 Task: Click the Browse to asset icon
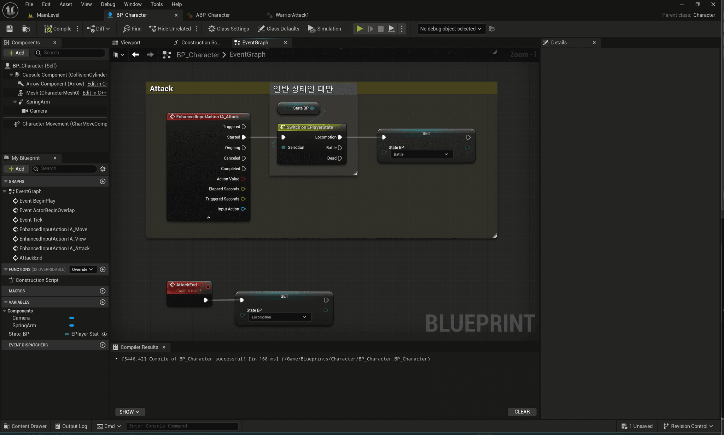coord(26,29)
